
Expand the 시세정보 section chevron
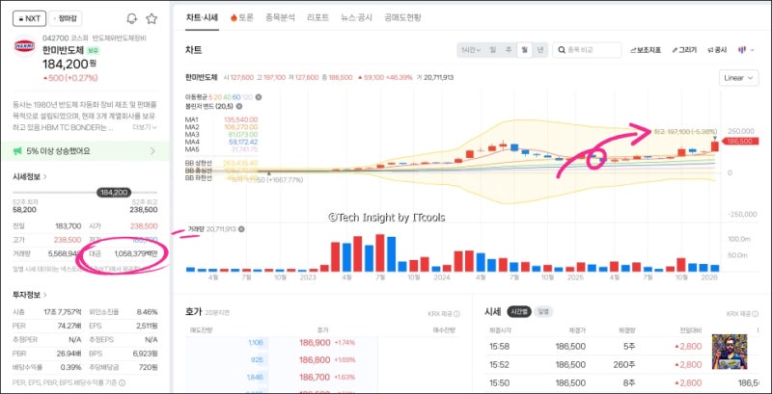pyautogui.click(x=44, y=176)
